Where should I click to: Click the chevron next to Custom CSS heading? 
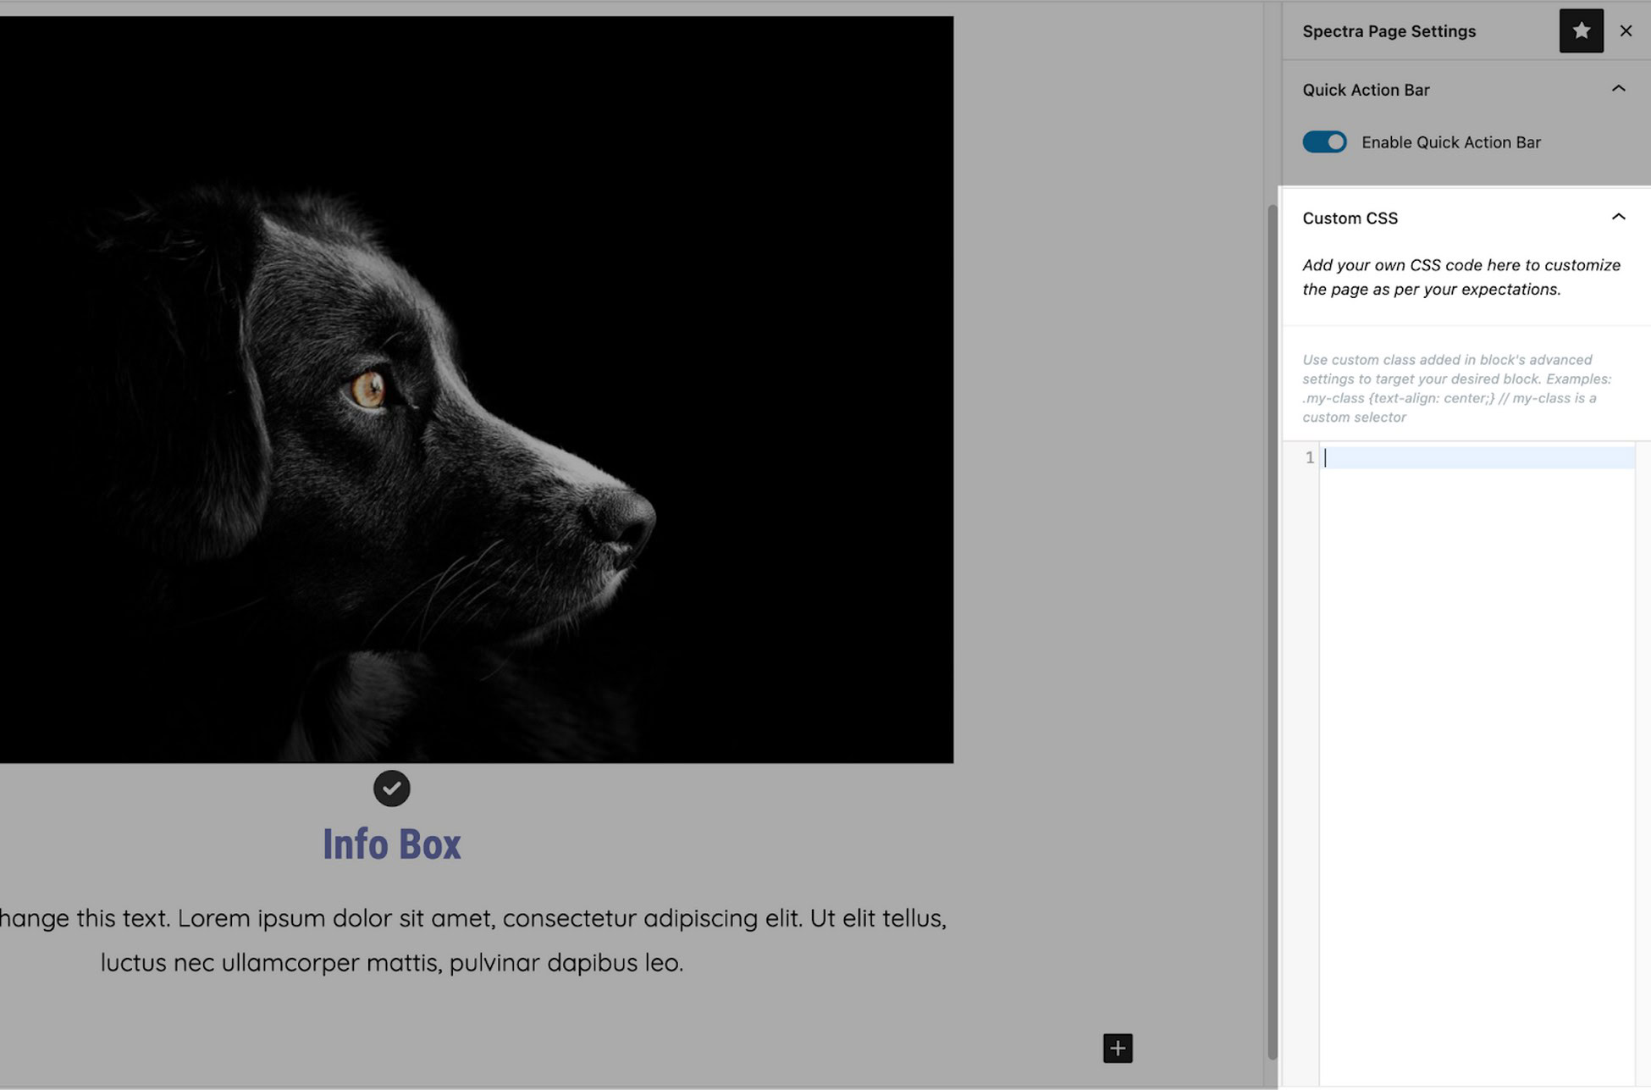(1619, 217)
